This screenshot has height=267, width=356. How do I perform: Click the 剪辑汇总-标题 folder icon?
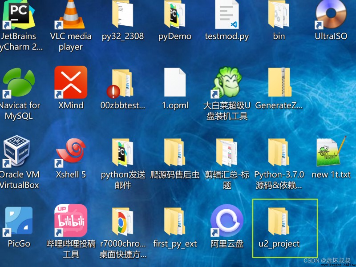[227, 152]
